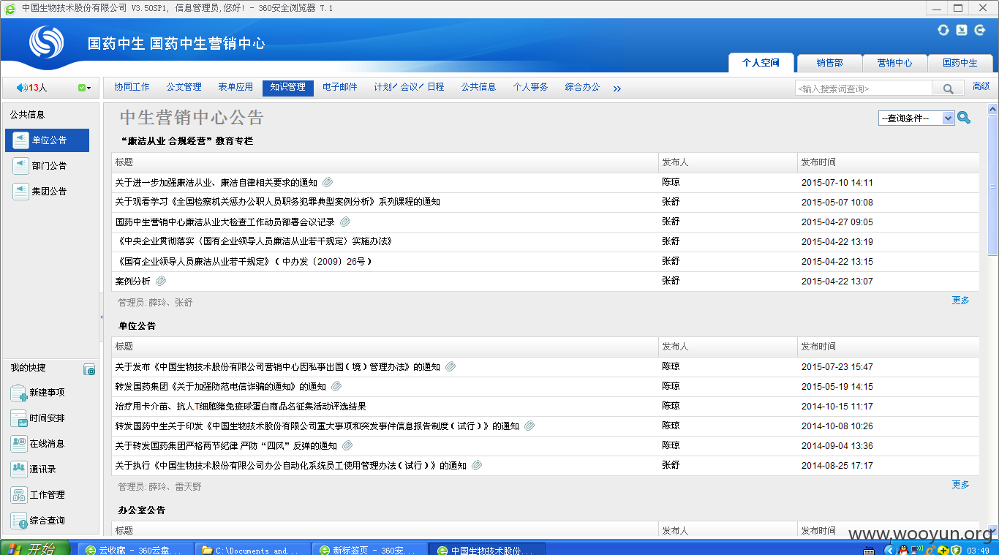999x555 pixels.
Task: Click vertical scrollbar up arrow
Action: coord(993,110)
